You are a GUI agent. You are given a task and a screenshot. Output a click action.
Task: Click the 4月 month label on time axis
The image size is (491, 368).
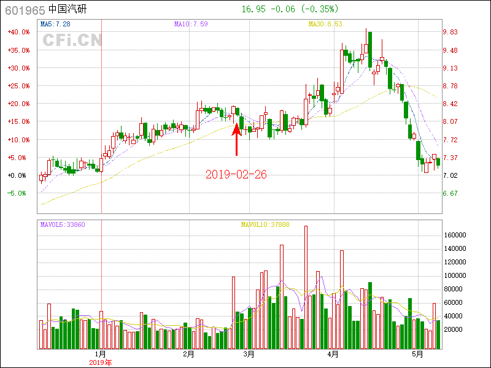click(x=333, y=355)
